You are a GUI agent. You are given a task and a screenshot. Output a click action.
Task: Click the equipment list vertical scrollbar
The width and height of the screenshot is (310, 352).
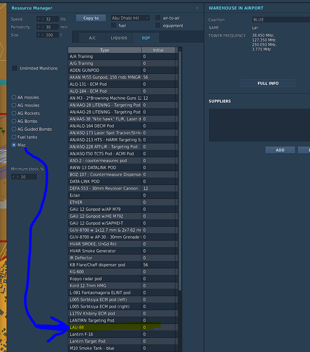click(180, 171)
